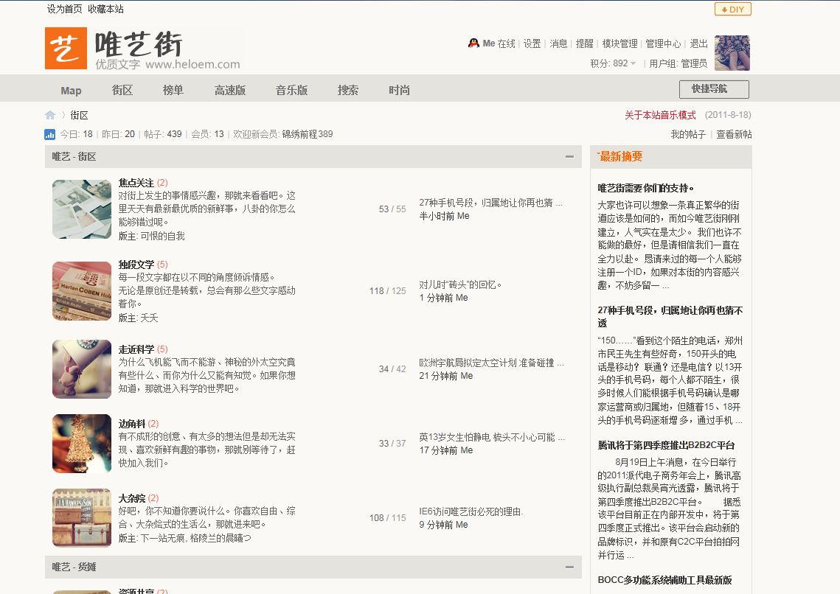
Task: Click the blue statistics chart icon
Action: pos(50,134)
